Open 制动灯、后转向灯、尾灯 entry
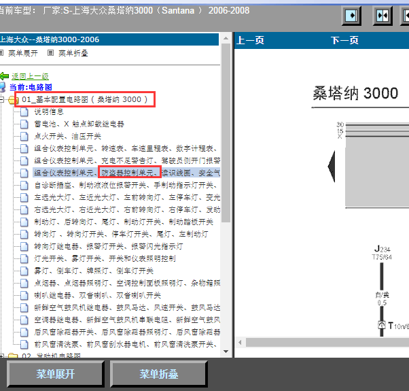Viewport: 409px width, 391px height. pyautogui.click(x=124, y=222)
